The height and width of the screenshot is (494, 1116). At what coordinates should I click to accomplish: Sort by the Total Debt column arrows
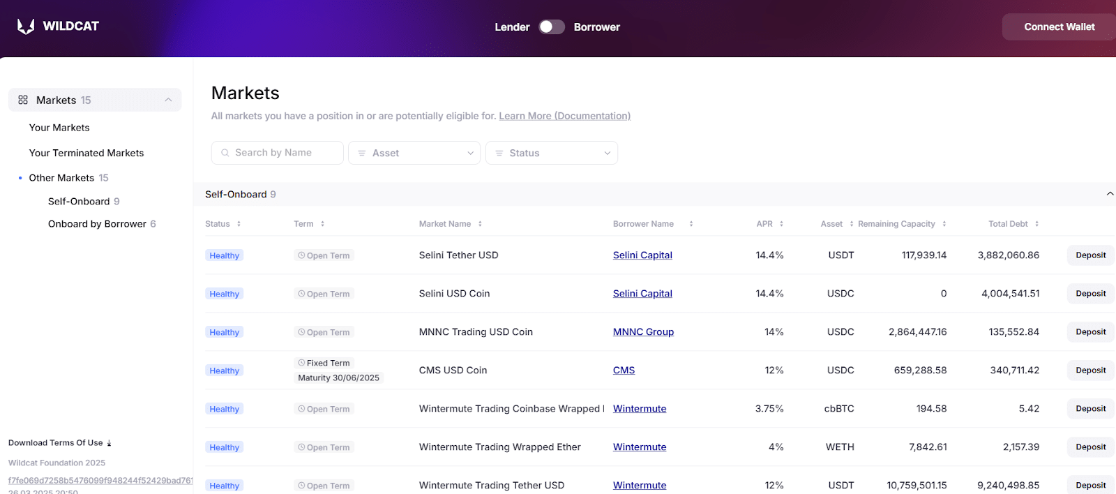(1037, 224)
